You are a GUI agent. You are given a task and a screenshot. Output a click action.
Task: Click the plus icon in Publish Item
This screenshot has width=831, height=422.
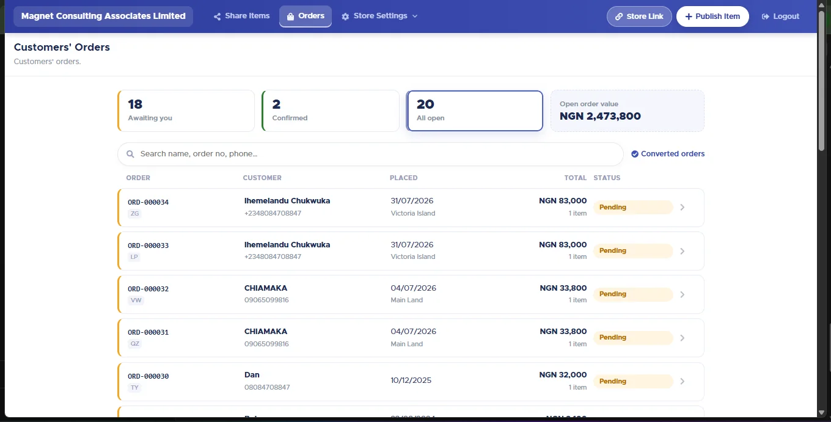tap(689, 16)
